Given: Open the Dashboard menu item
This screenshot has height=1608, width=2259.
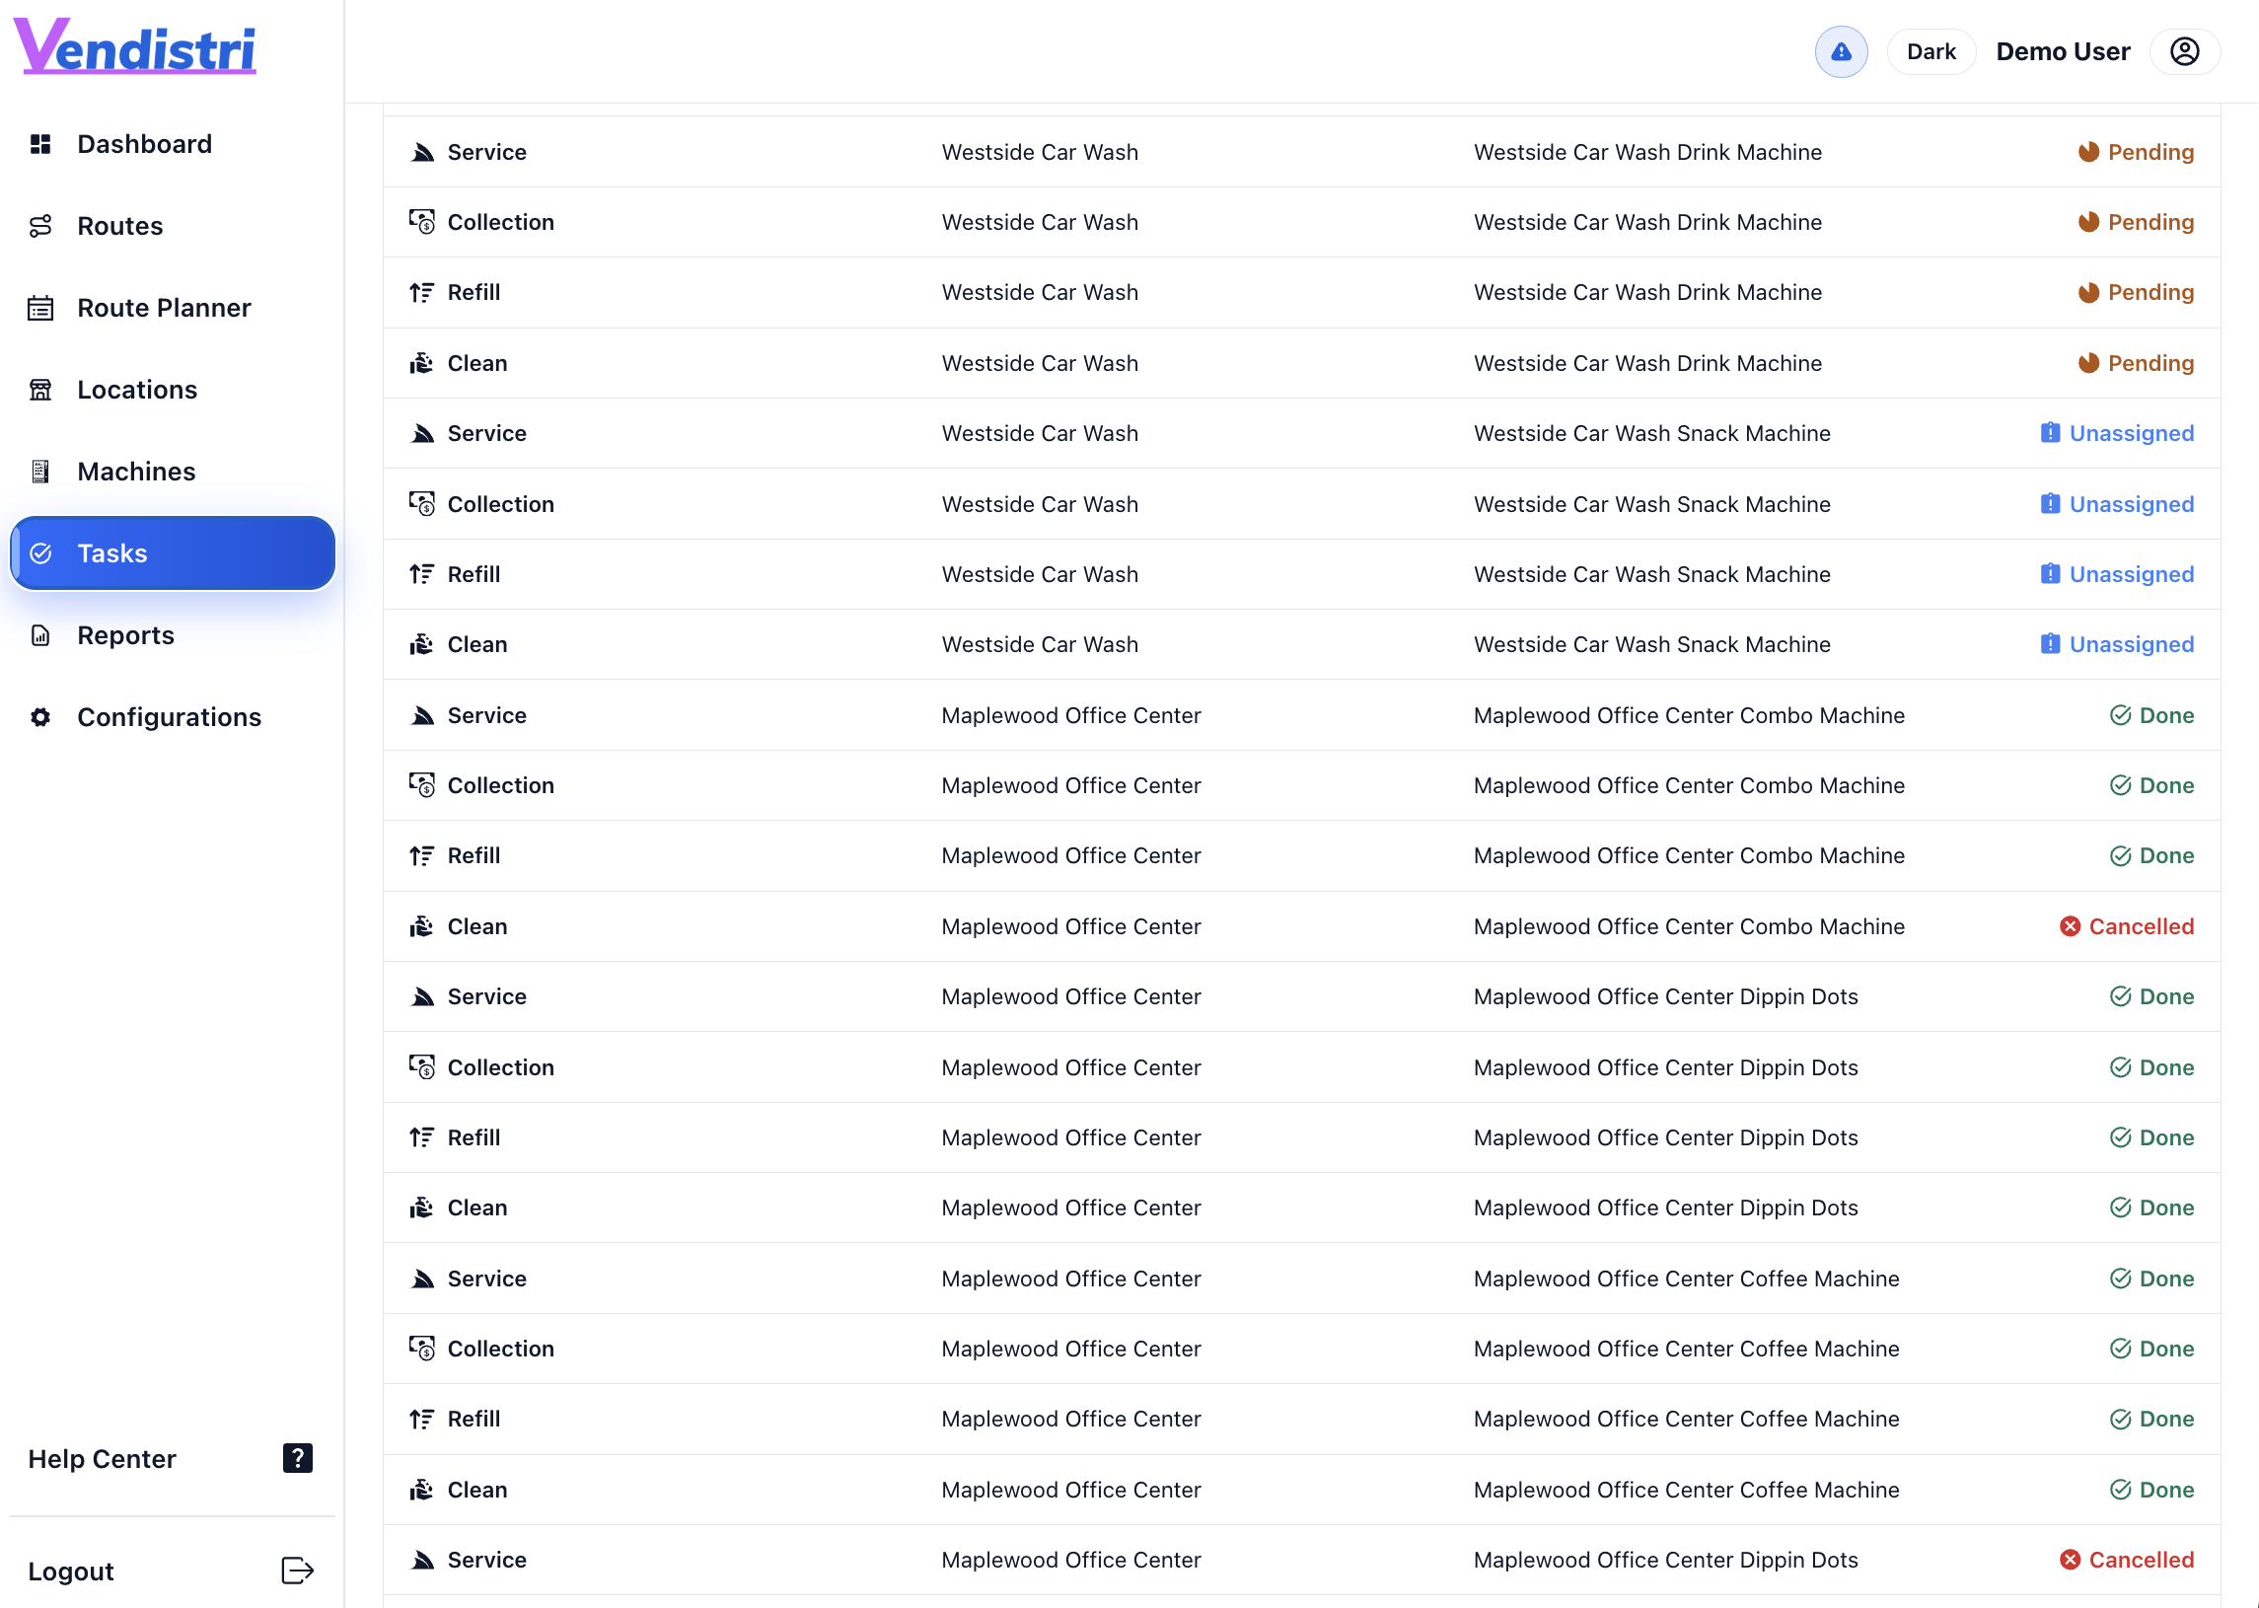Looking at the screenshot, I should 145,145.
